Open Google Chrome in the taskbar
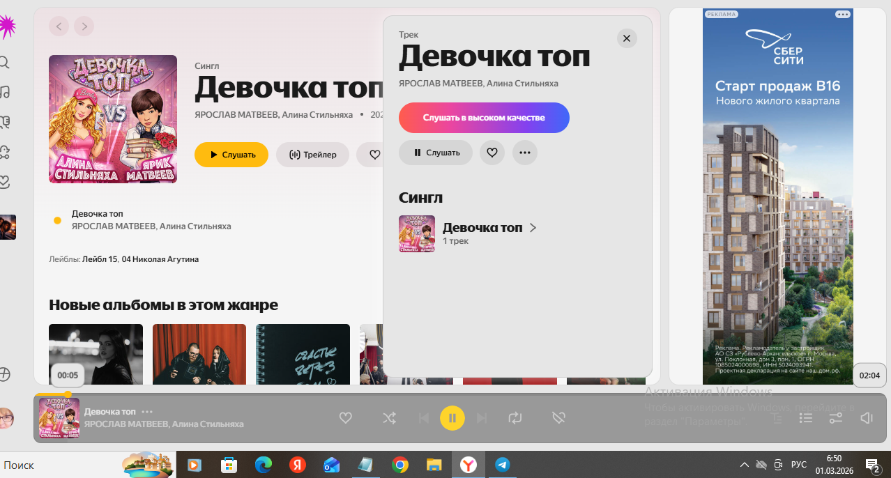 click(399, 465)
